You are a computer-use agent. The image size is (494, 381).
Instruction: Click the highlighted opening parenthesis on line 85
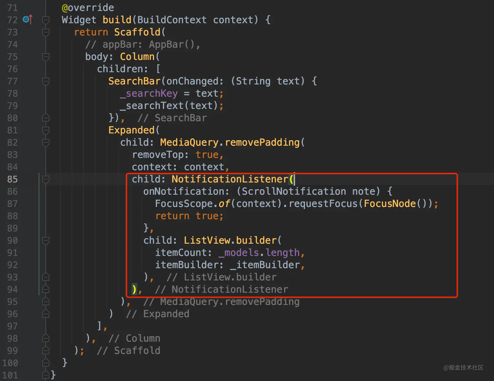(291, 179)
